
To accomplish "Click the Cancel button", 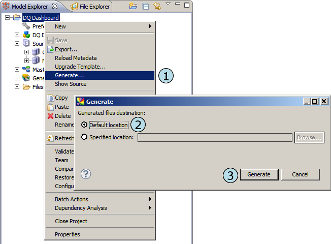I will (300, 174).
